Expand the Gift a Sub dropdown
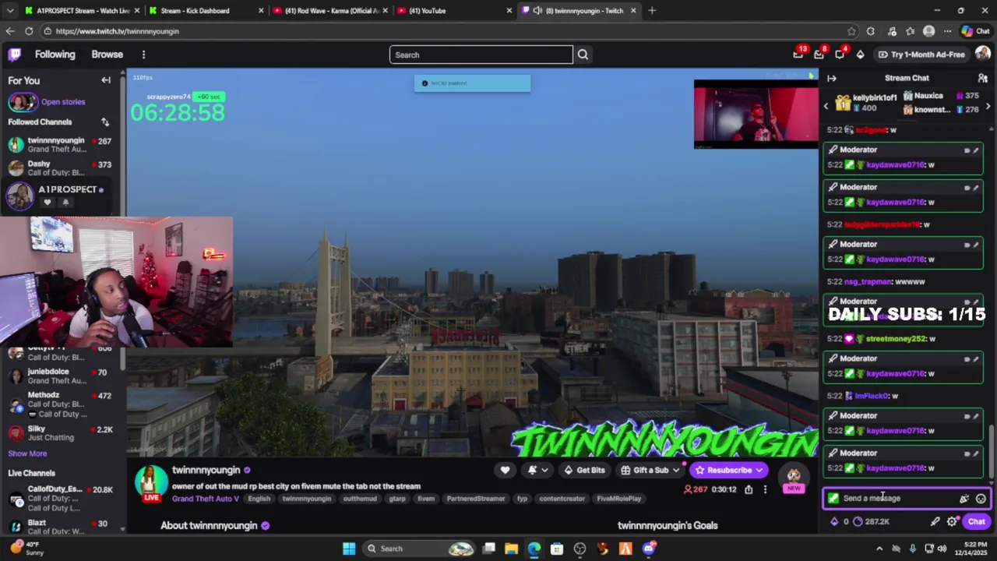 coord(675,470)
